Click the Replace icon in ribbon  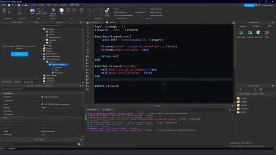pyautogui.click(x=38, y=10)
